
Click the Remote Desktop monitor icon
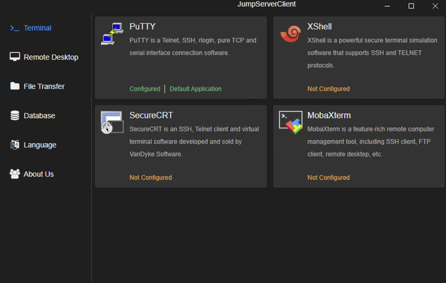[15, 57]
